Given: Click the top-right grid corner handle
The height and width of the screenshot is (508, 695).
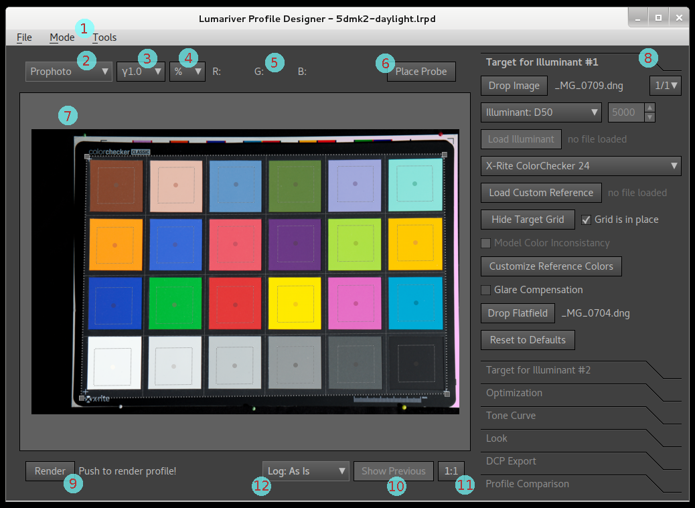Looking at the screenshot, I should coord(445,155).
